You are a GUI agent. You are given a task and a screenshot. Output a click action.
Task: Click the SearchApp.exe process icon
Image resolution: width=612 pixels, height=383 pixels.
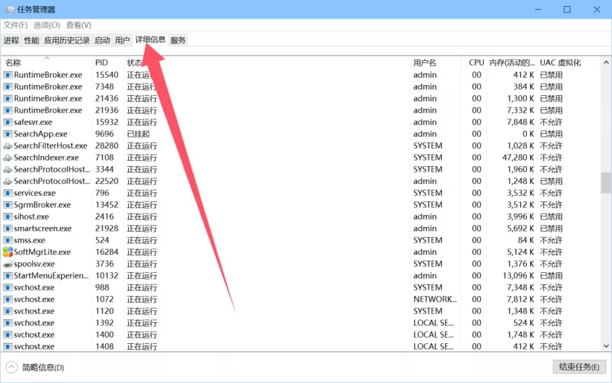tap(7, 134)
